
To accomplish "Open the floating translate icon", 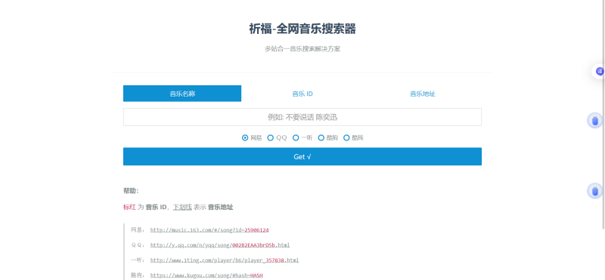I will [x=599, y=71].
